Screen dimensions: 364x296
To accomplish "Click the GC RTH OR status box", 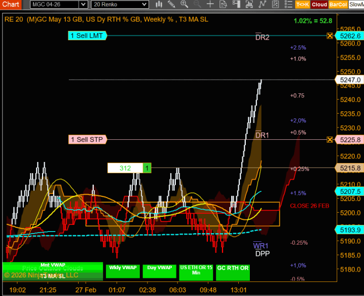I will click(x=233, y=272).
